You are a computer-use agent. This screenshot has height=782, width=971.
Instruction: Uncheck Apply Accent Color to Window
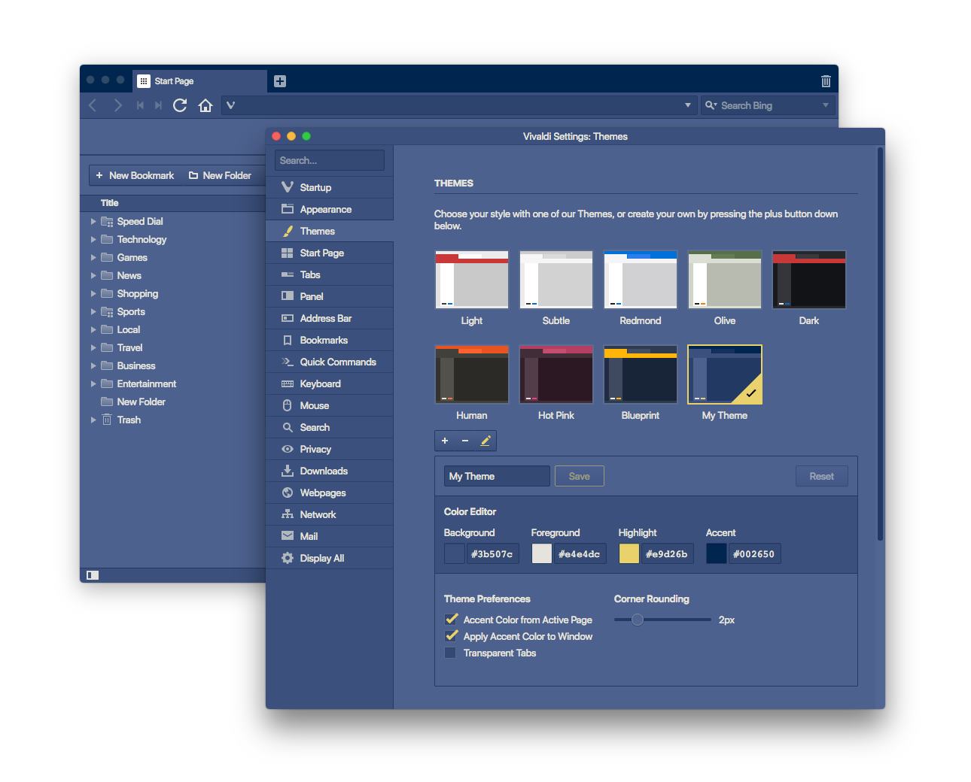pos(451,636)
